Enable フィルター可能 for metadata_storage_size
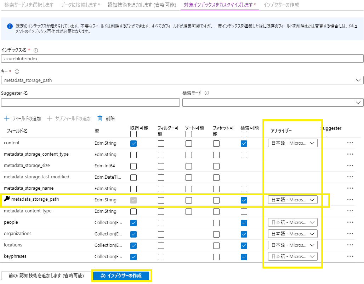The height and width of the screenshot is (284, 364). 161,166
